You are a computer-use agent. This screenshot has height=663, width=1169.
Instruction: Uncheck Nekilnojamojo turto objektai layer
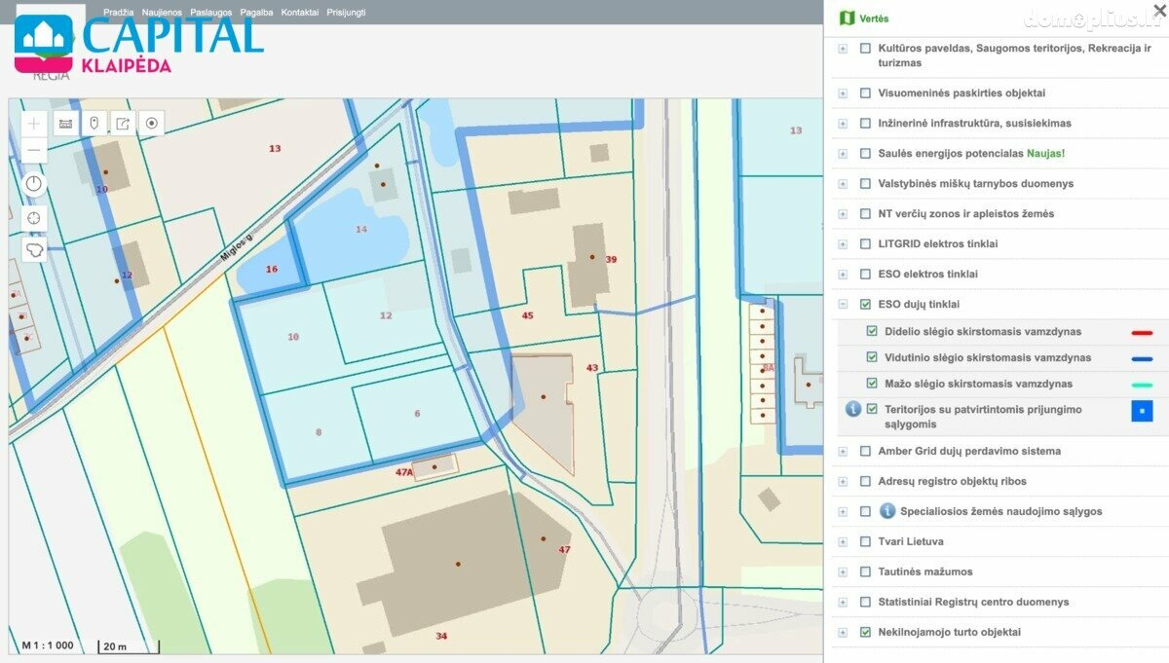[865, 633]
